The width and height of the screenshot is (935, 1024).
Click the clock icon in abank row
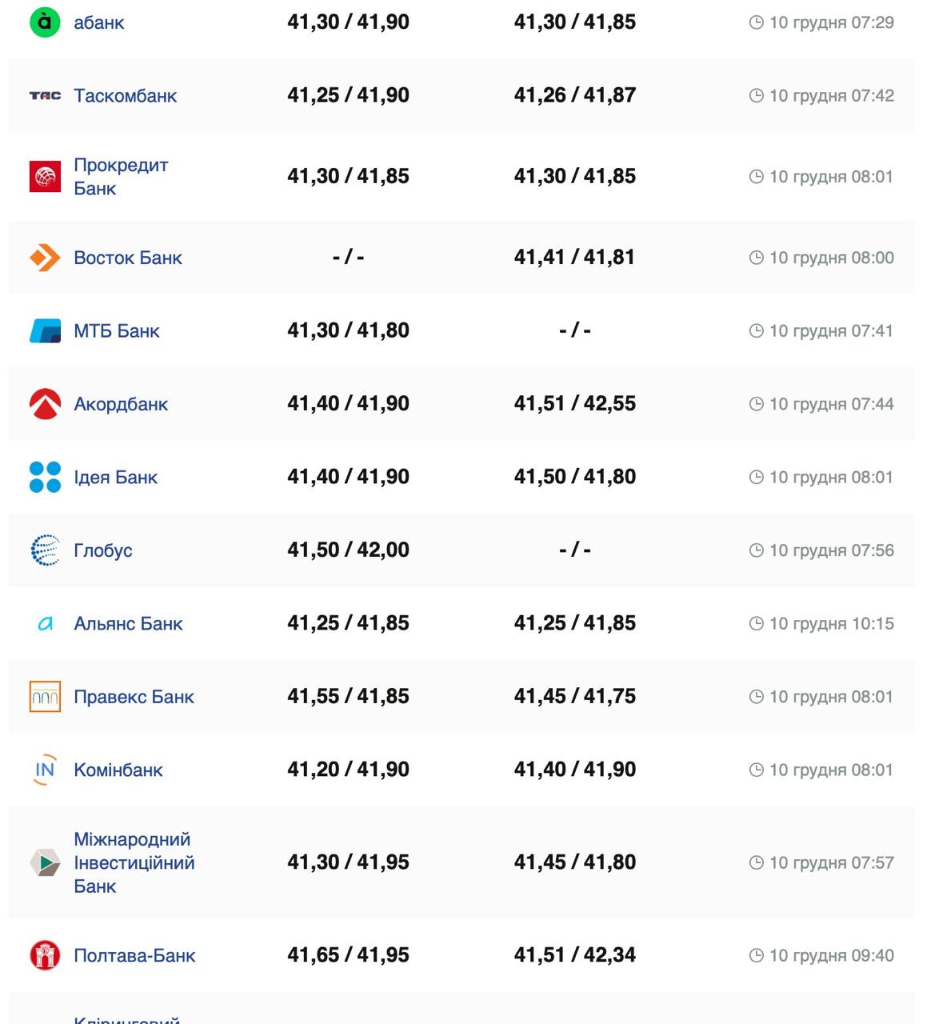756,23
